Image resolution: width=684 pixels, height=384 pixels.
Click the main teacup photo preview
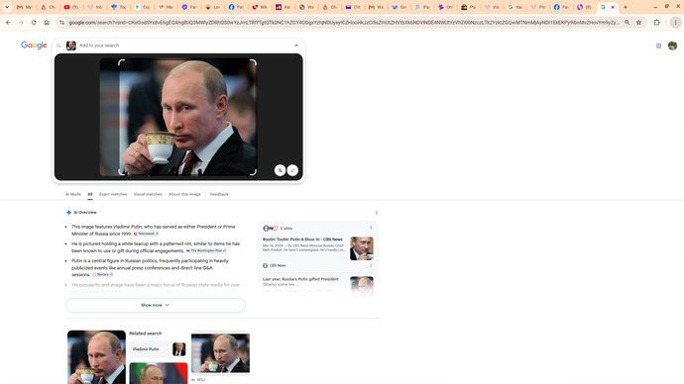coord(178,117)
